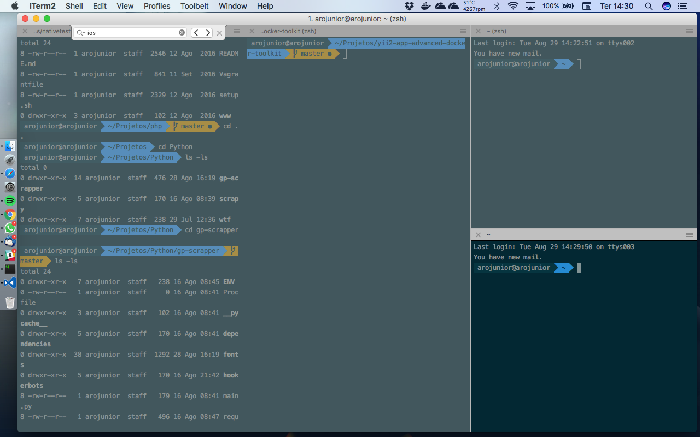
Task: Click 'Last login' line mentioning ttys003
Action: (554, 247)
